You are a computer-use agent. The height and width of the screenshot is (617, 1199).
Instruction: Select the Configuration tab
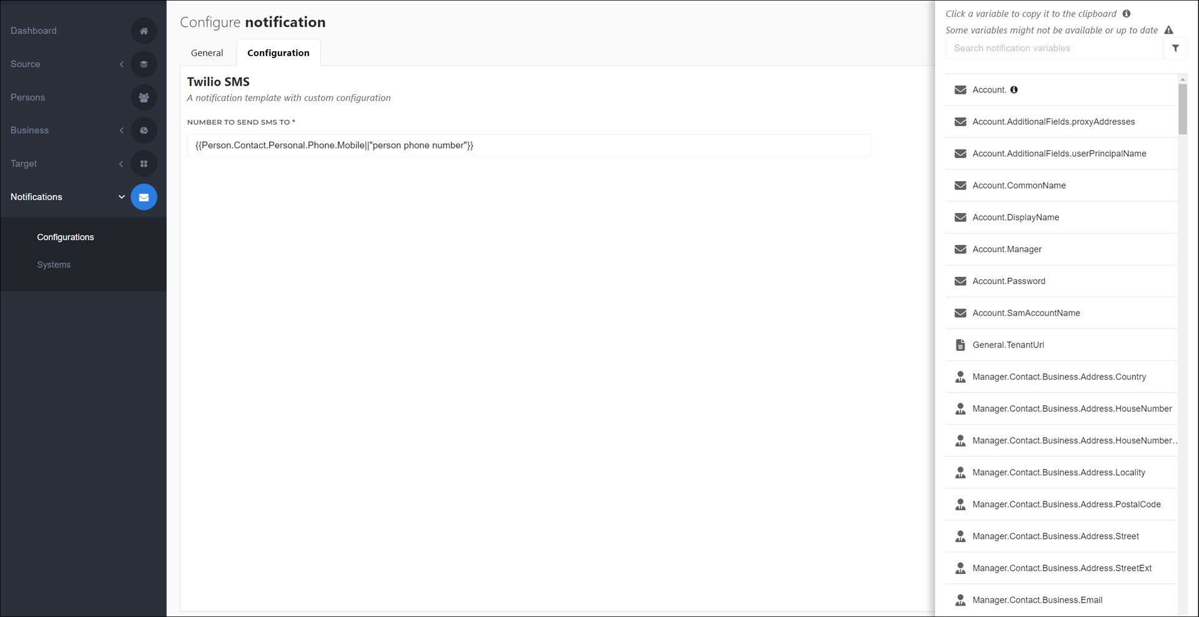point(279,53)
